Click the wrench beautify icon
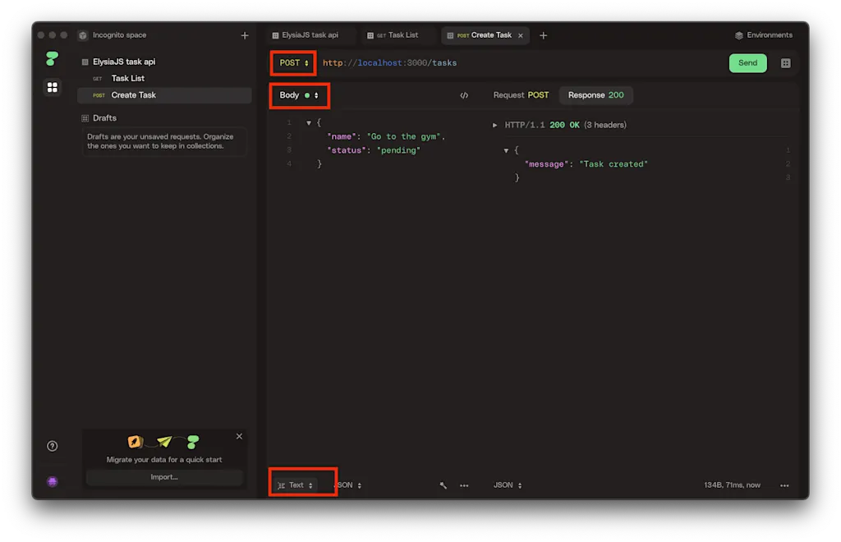 click(443, 485)
